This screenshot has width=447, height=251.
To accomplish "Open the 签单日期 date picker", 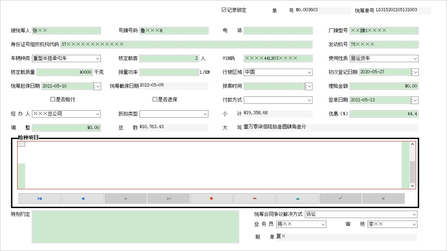I will (x=415, y=100).
